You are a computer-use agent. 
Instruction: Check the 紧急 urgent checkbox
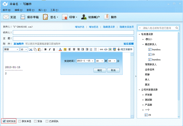[35, 121]
